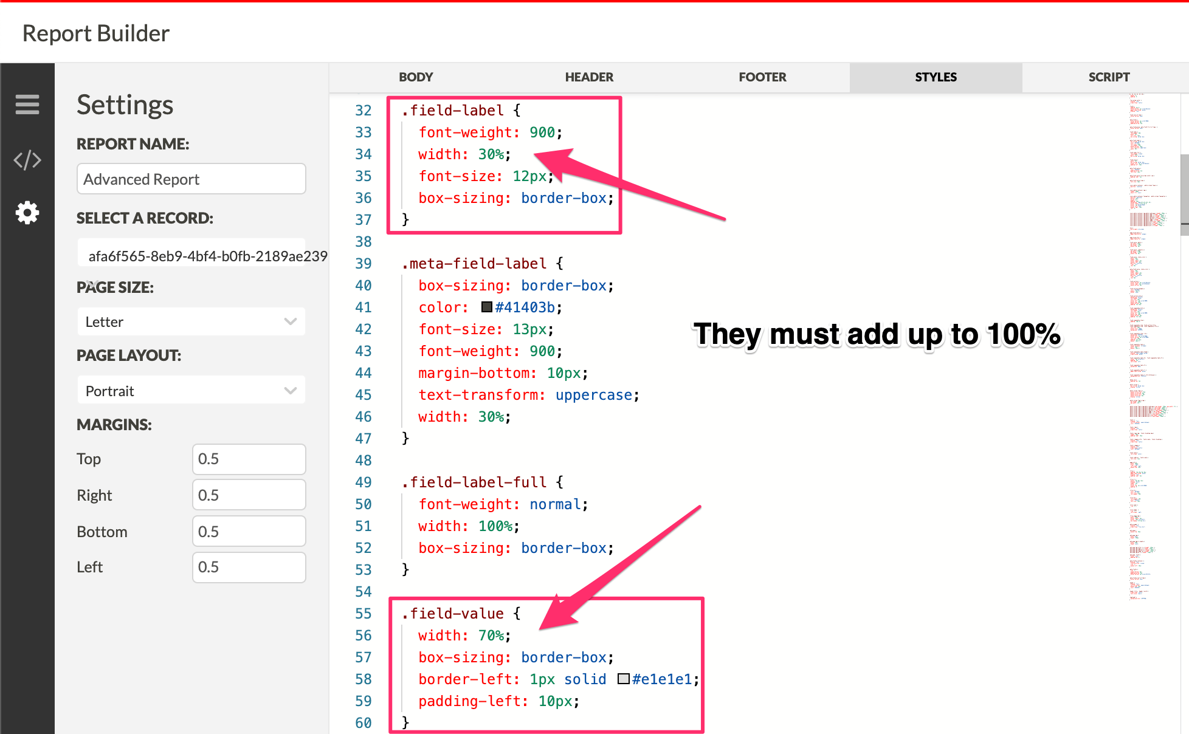
Task: Go to the SCRIPT tab
Action: [1109, 77]
